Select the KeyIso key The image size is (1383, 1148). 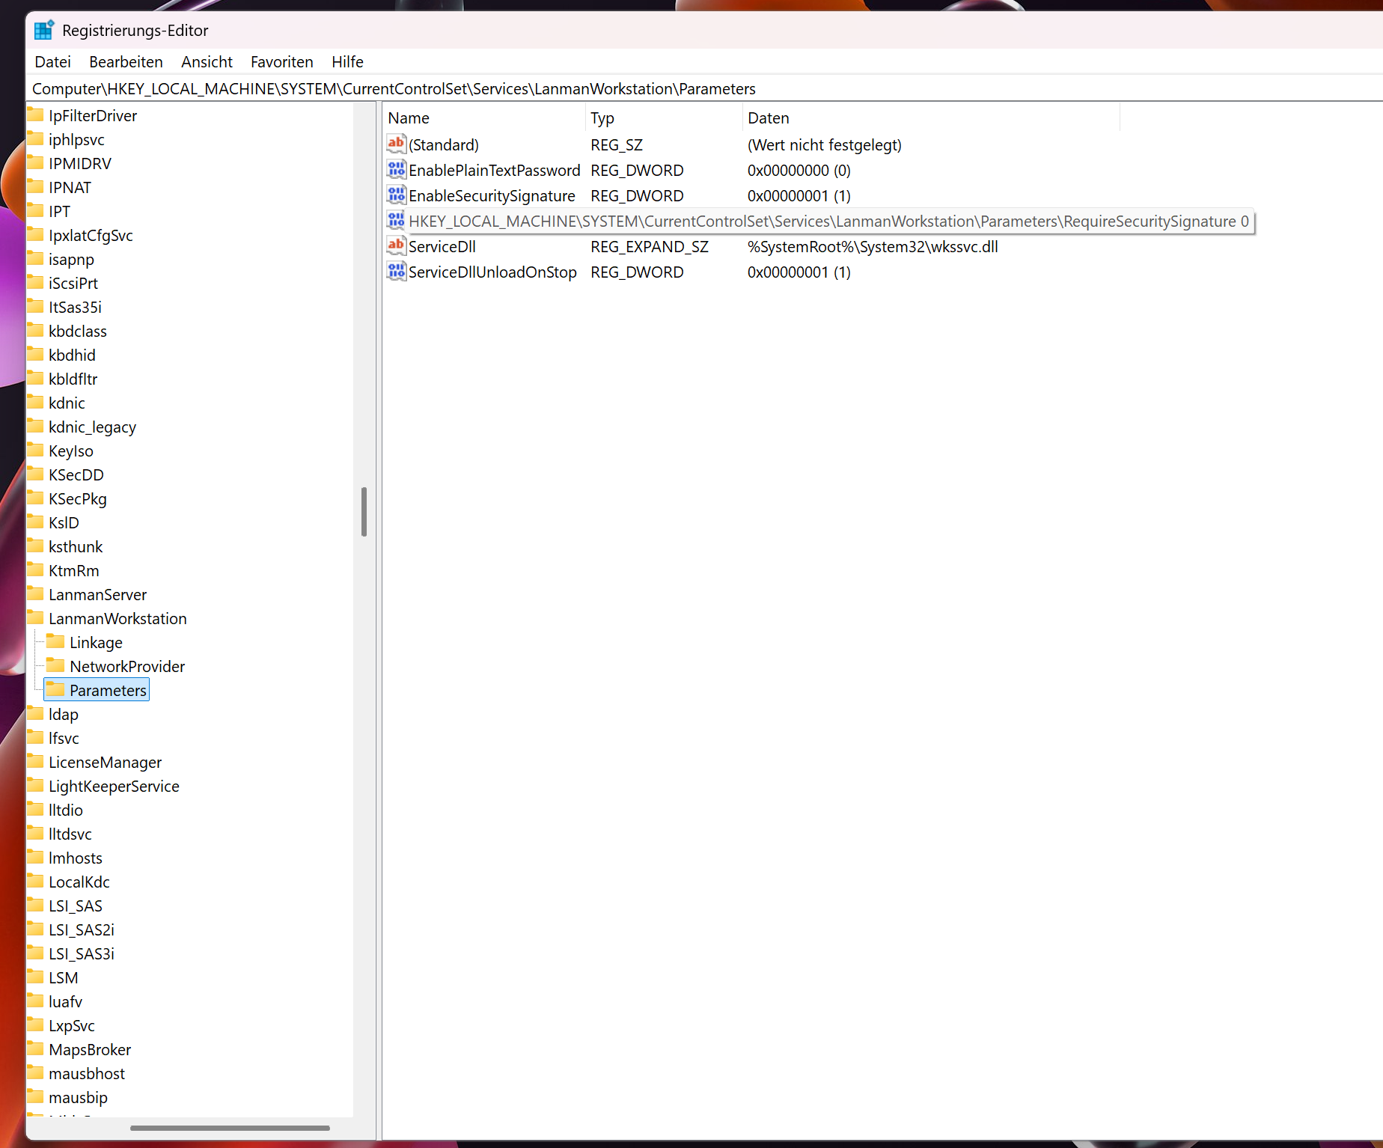tap(71, 451)
